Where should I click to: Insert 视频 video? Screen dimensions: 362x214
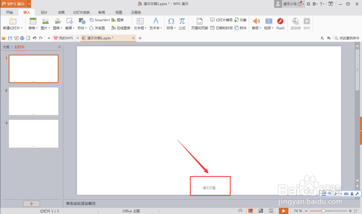pos(269,21)
